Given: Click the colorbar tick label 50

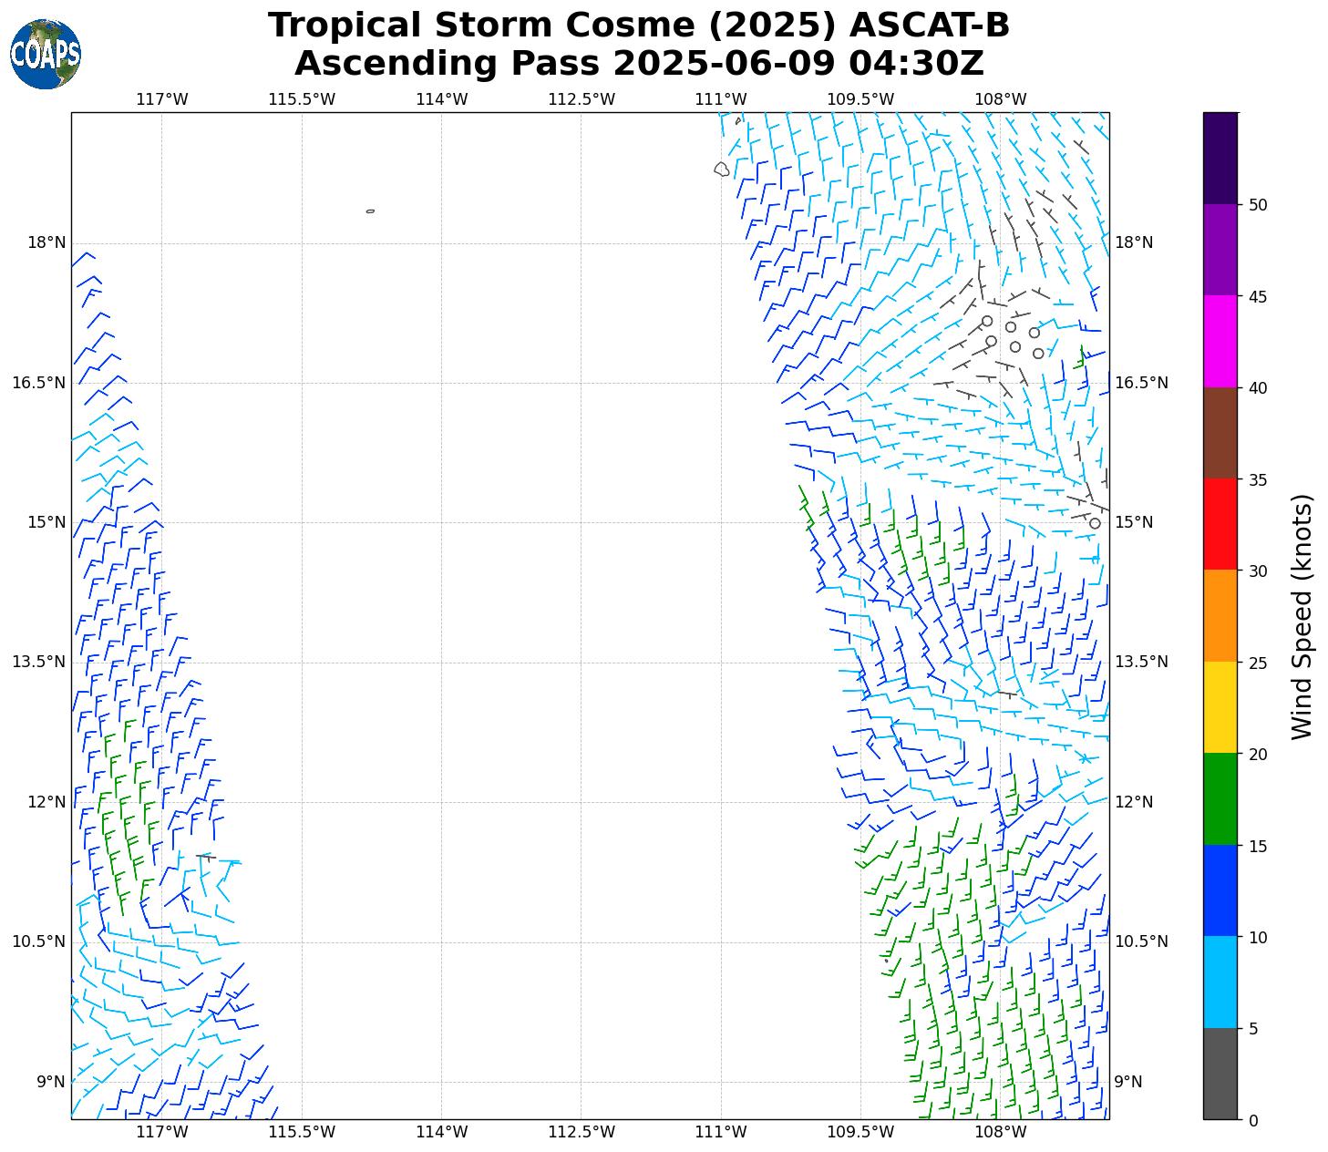Looking at the screenshot, I should [1258, 205].
